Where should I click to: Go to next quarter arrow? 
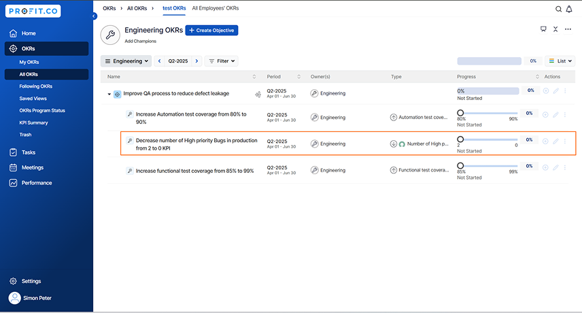click(x=196, y=61)
